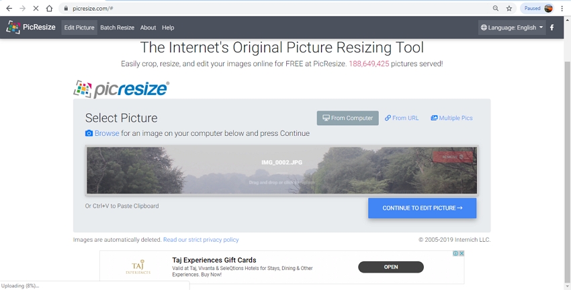Remove the uploaded IMG_0002.JPG file

(x=453, y=157)
